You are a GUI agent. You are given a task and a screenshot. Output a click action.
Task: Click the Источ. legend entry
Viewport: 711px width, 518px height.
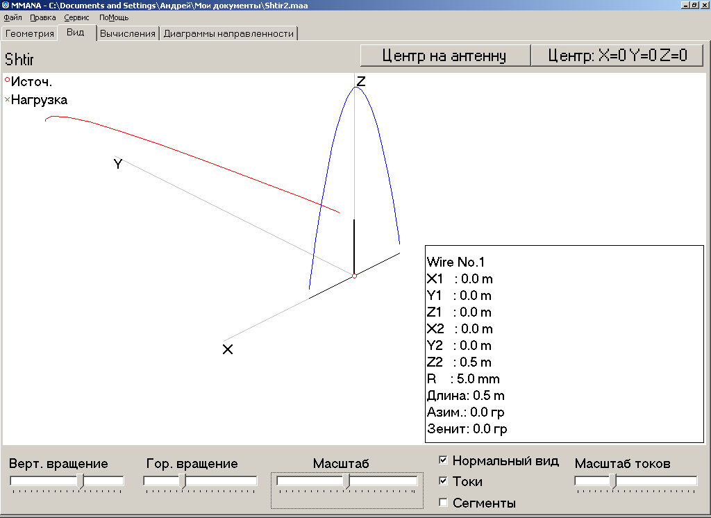pos(28,82)
